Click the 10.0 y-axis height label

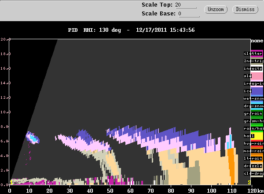pyautogui.click(x=6, y=112)
